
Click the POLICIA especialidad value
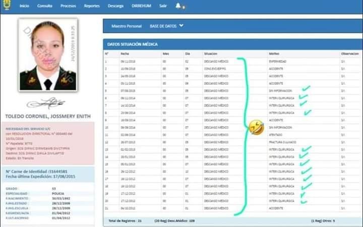[x=58, y=194]
